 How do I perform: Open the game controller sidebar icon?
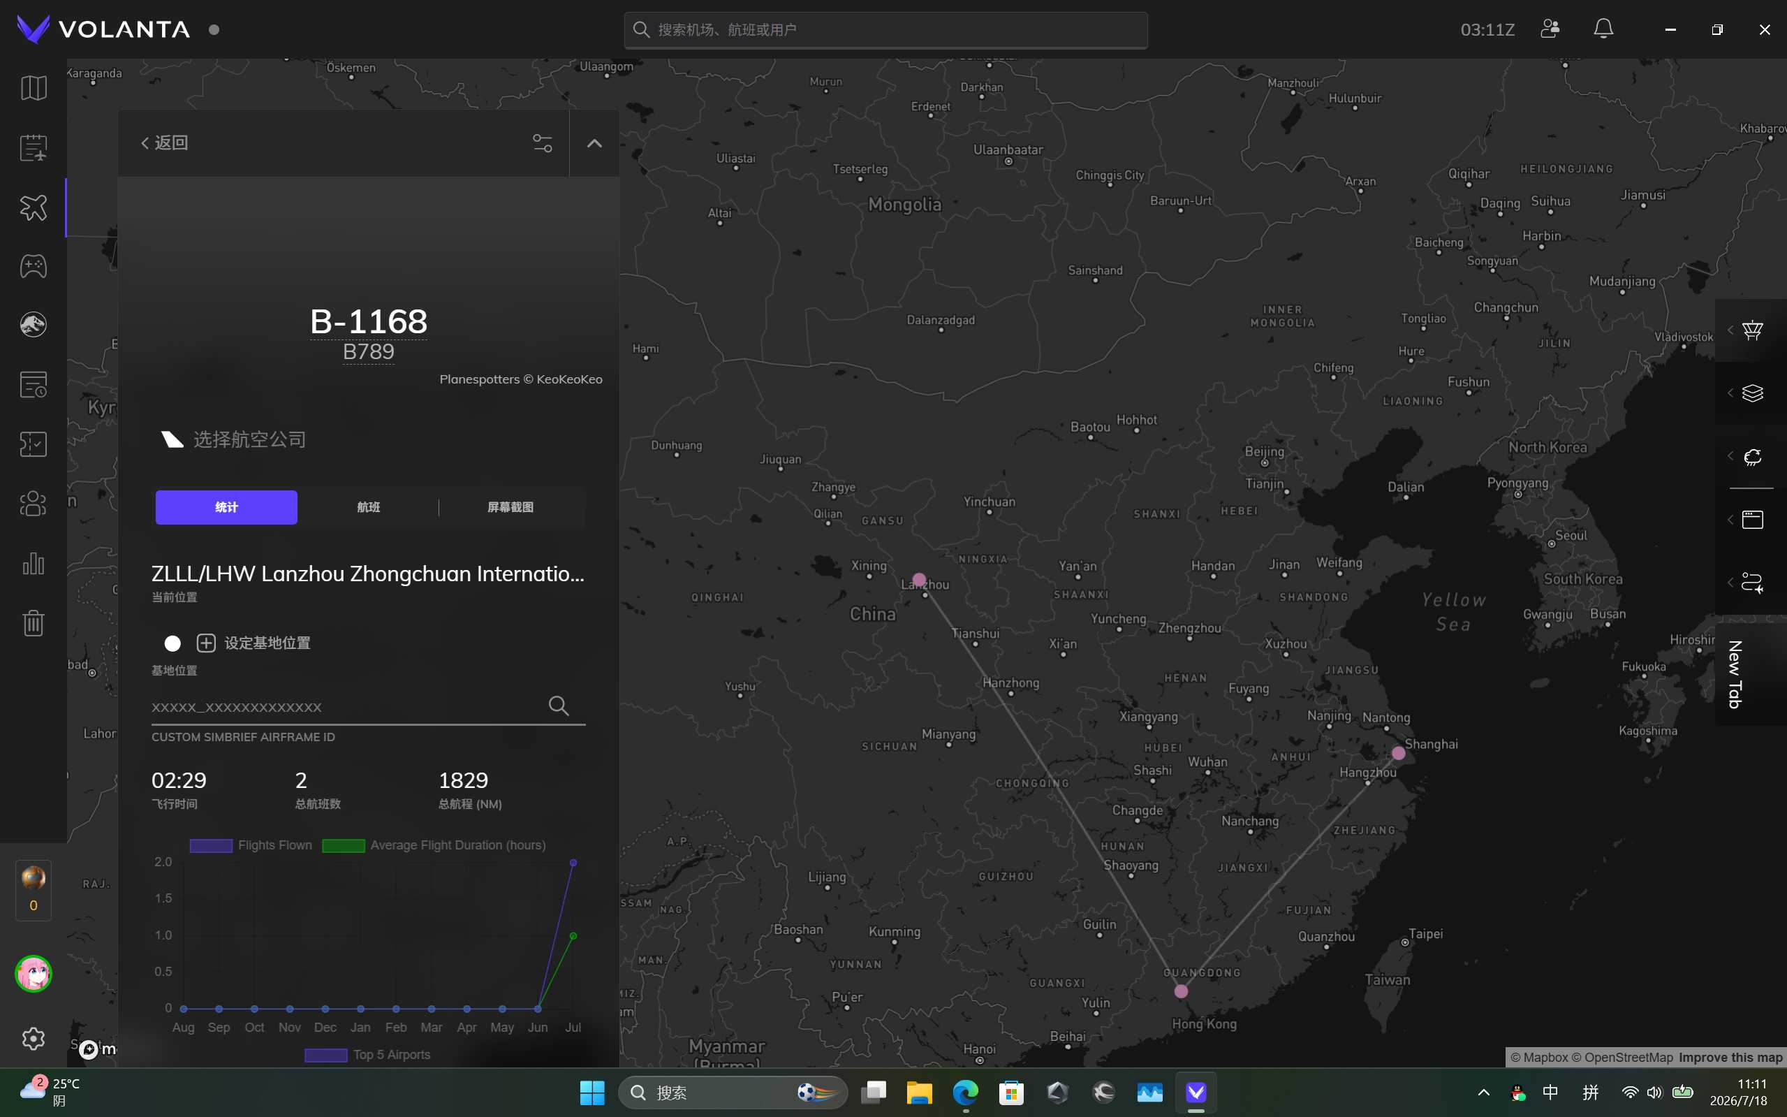(34, 266)
